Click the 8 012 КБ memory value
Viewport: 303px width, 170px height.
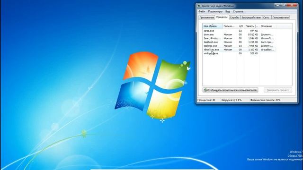253,34
